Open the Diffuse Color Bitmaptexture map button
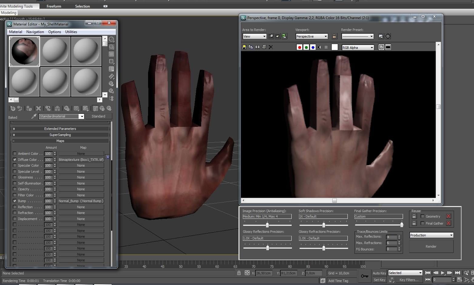Image resolution: width=474 pixels, height=285 pixels. click(81, 160)
